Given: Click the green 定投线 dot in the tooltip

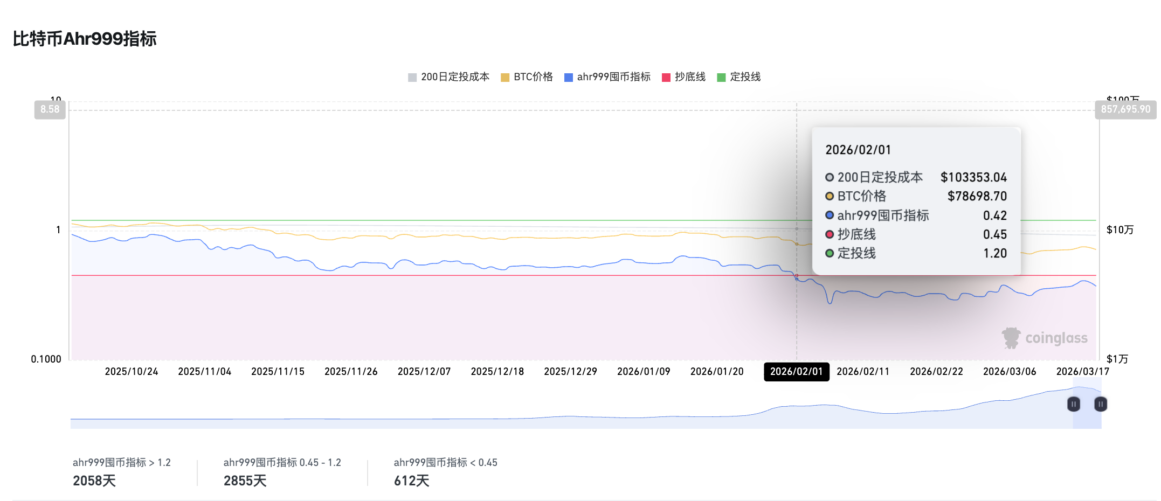Looking at the screenshot, I should (x=830, y=253).
